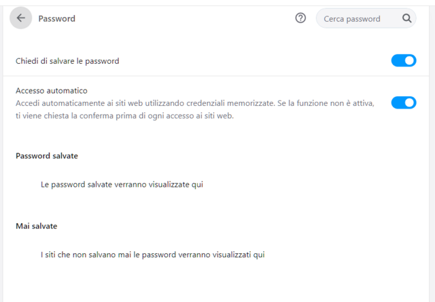Open the help question mark icon
This screenshot has height=302, width=435.
click(x=300, y=18)
